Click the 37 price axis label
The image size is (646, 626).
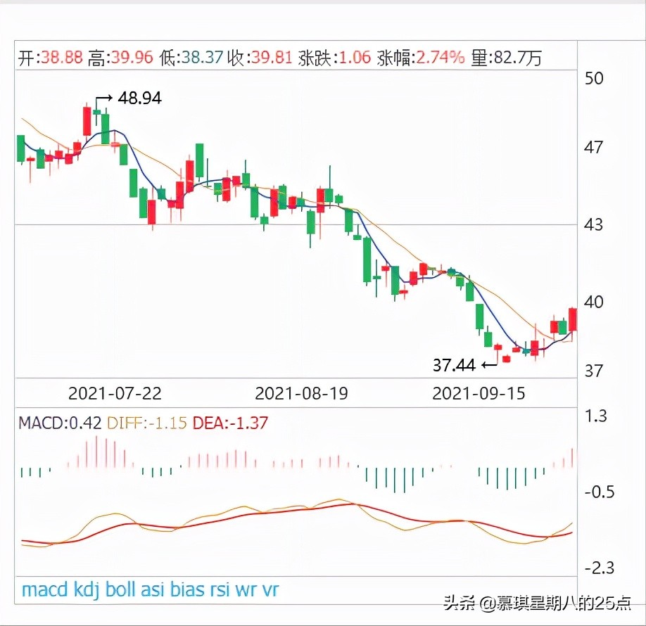click(x=594, y=371)
